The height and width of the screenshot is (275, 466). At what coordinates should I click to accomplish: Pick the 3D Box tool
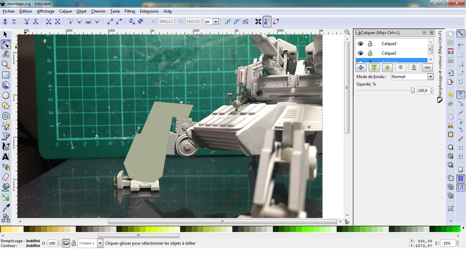[x=6, y=85]
